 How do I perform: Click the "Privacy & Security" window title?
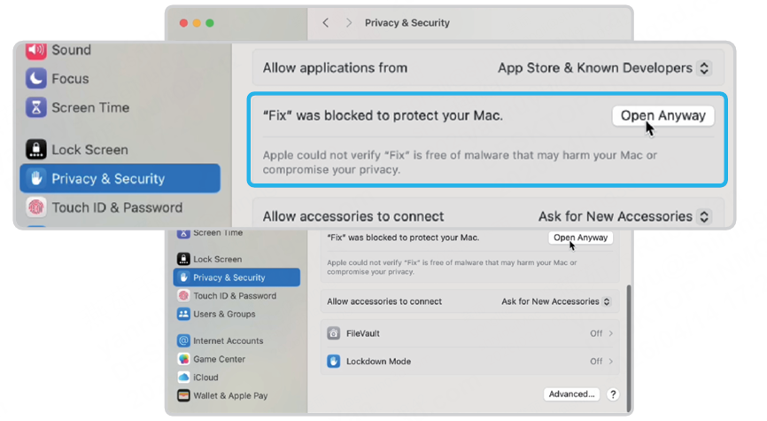pos(407,22)
